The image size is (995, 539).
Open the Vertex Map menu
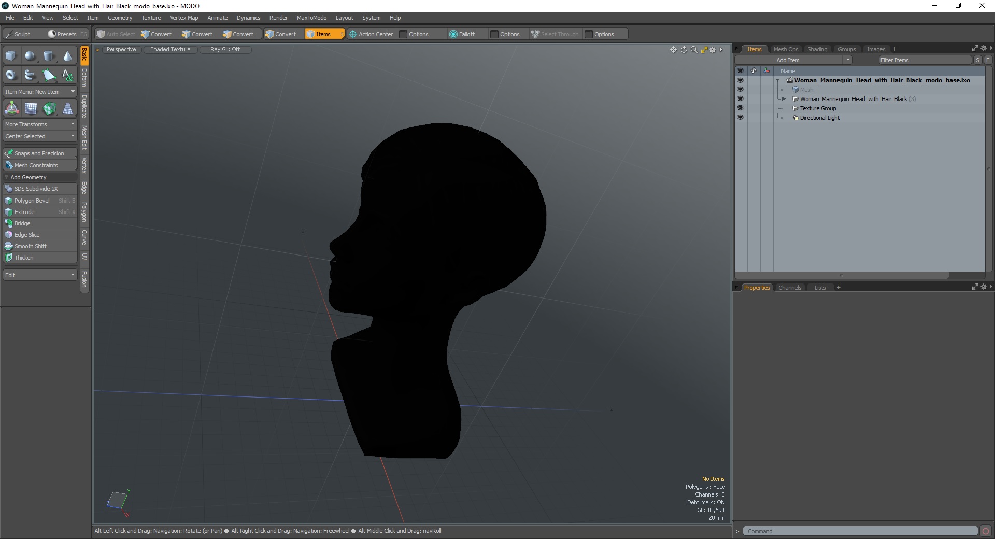pyautogui.click(x=184, y=18)
